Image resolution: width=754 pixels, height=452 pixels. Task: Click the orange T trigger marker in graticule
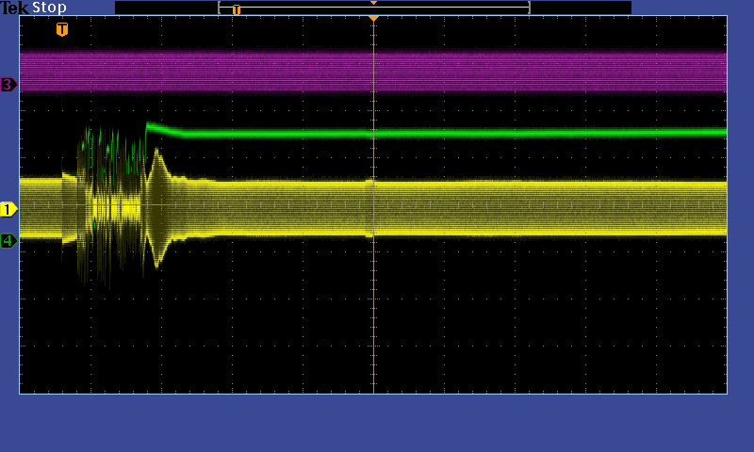62,29
